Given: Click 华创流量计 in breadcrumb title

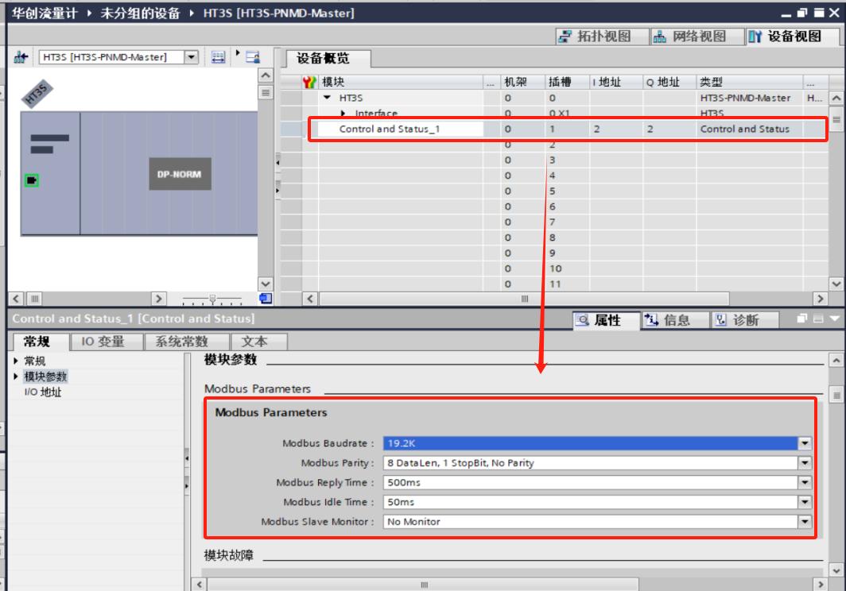Looking at the screenshot, I should point(45,13).
